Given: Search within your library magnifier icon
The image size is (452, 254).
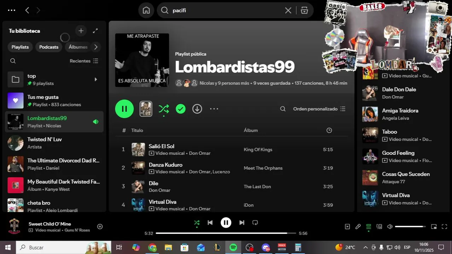Looking at the screenshot, I should point(13,61).
